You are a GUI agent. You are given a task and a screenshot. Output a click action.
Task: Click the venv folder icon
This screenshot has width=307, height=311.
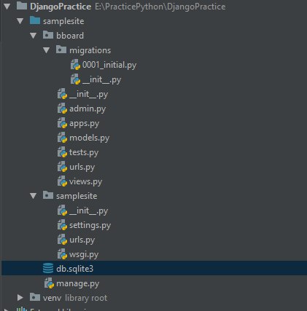pos(35,297)
